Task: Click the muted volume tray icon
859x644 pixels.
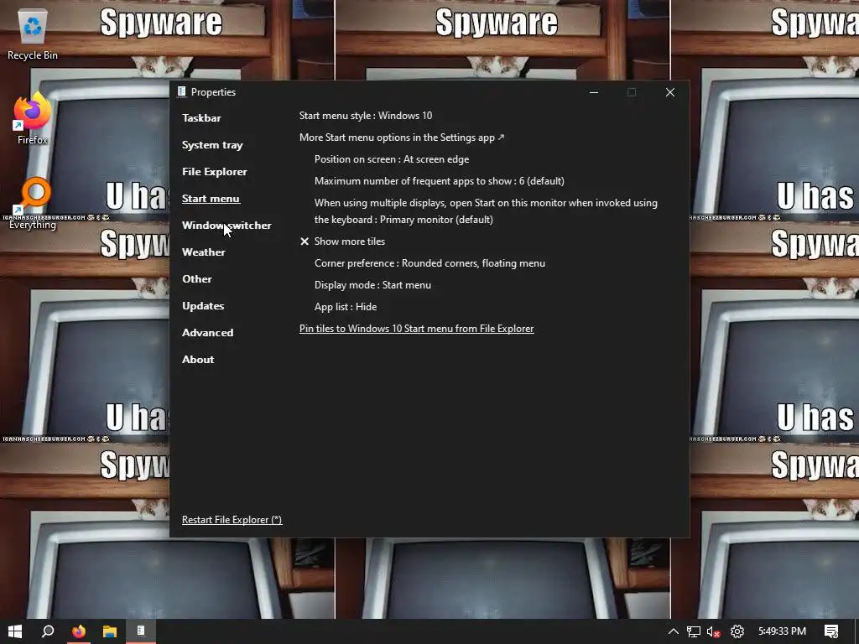Action: (x=713, y=631)
